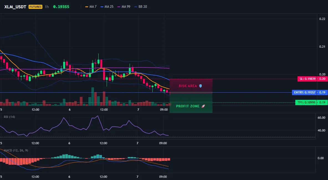Click the PROFIT ZONE label
Viewport: 328px width, 180px height.
pyautogui.click(x=188, y=106)
